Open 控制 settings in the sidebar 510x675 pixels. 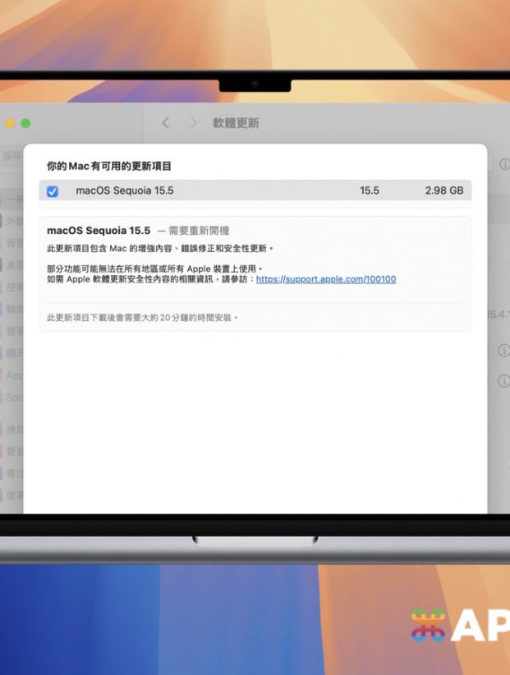[x=13, y=288]
